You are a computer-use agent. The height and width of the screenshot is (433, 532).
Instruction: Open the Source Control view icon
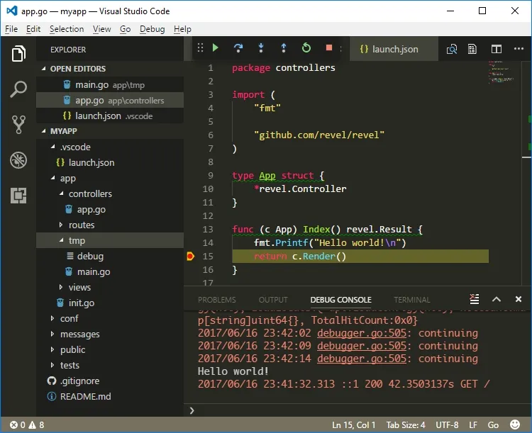(x=18, y=125)
